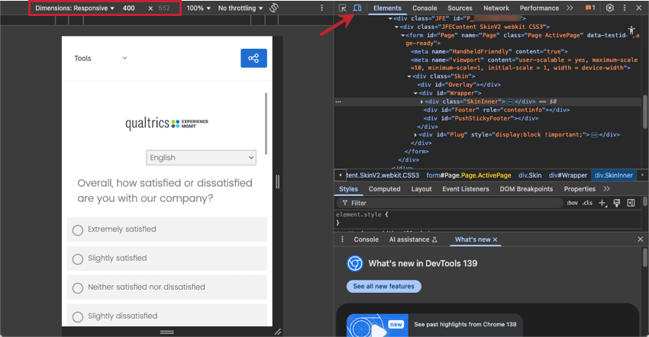Open the issues counter badge
Screen dimensions: 649x337
pyautogui.click(x=589, y=8)
